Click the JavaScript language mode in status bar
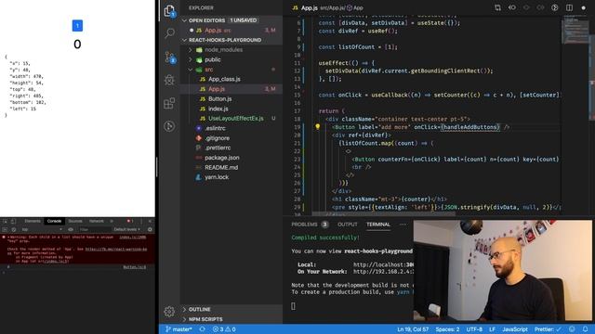The width and height of the screenshot is (595, 334). 514,329
